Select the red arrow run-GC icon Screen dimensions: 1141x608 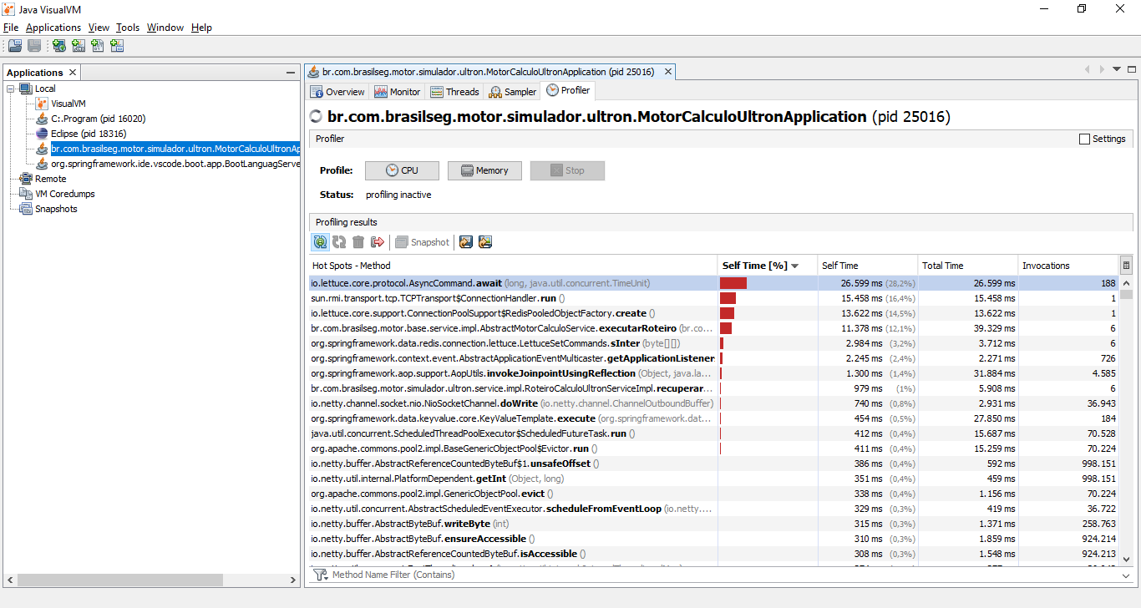pos(378,242)
